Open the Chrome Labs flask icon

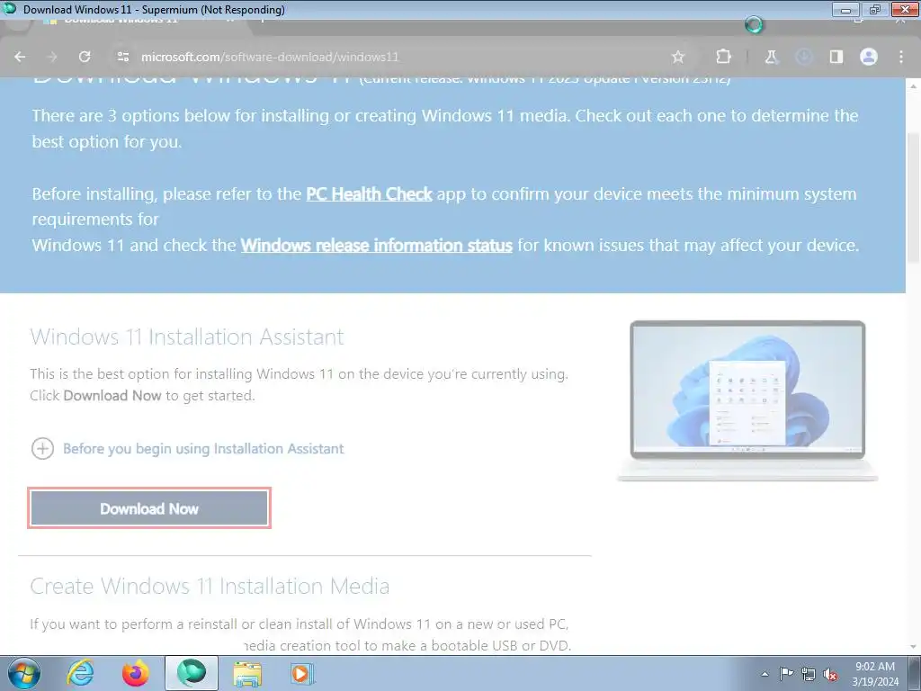pyautogui.click(x=771, y=57)
